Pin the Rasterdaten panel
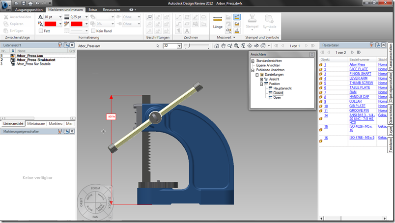 371,45
